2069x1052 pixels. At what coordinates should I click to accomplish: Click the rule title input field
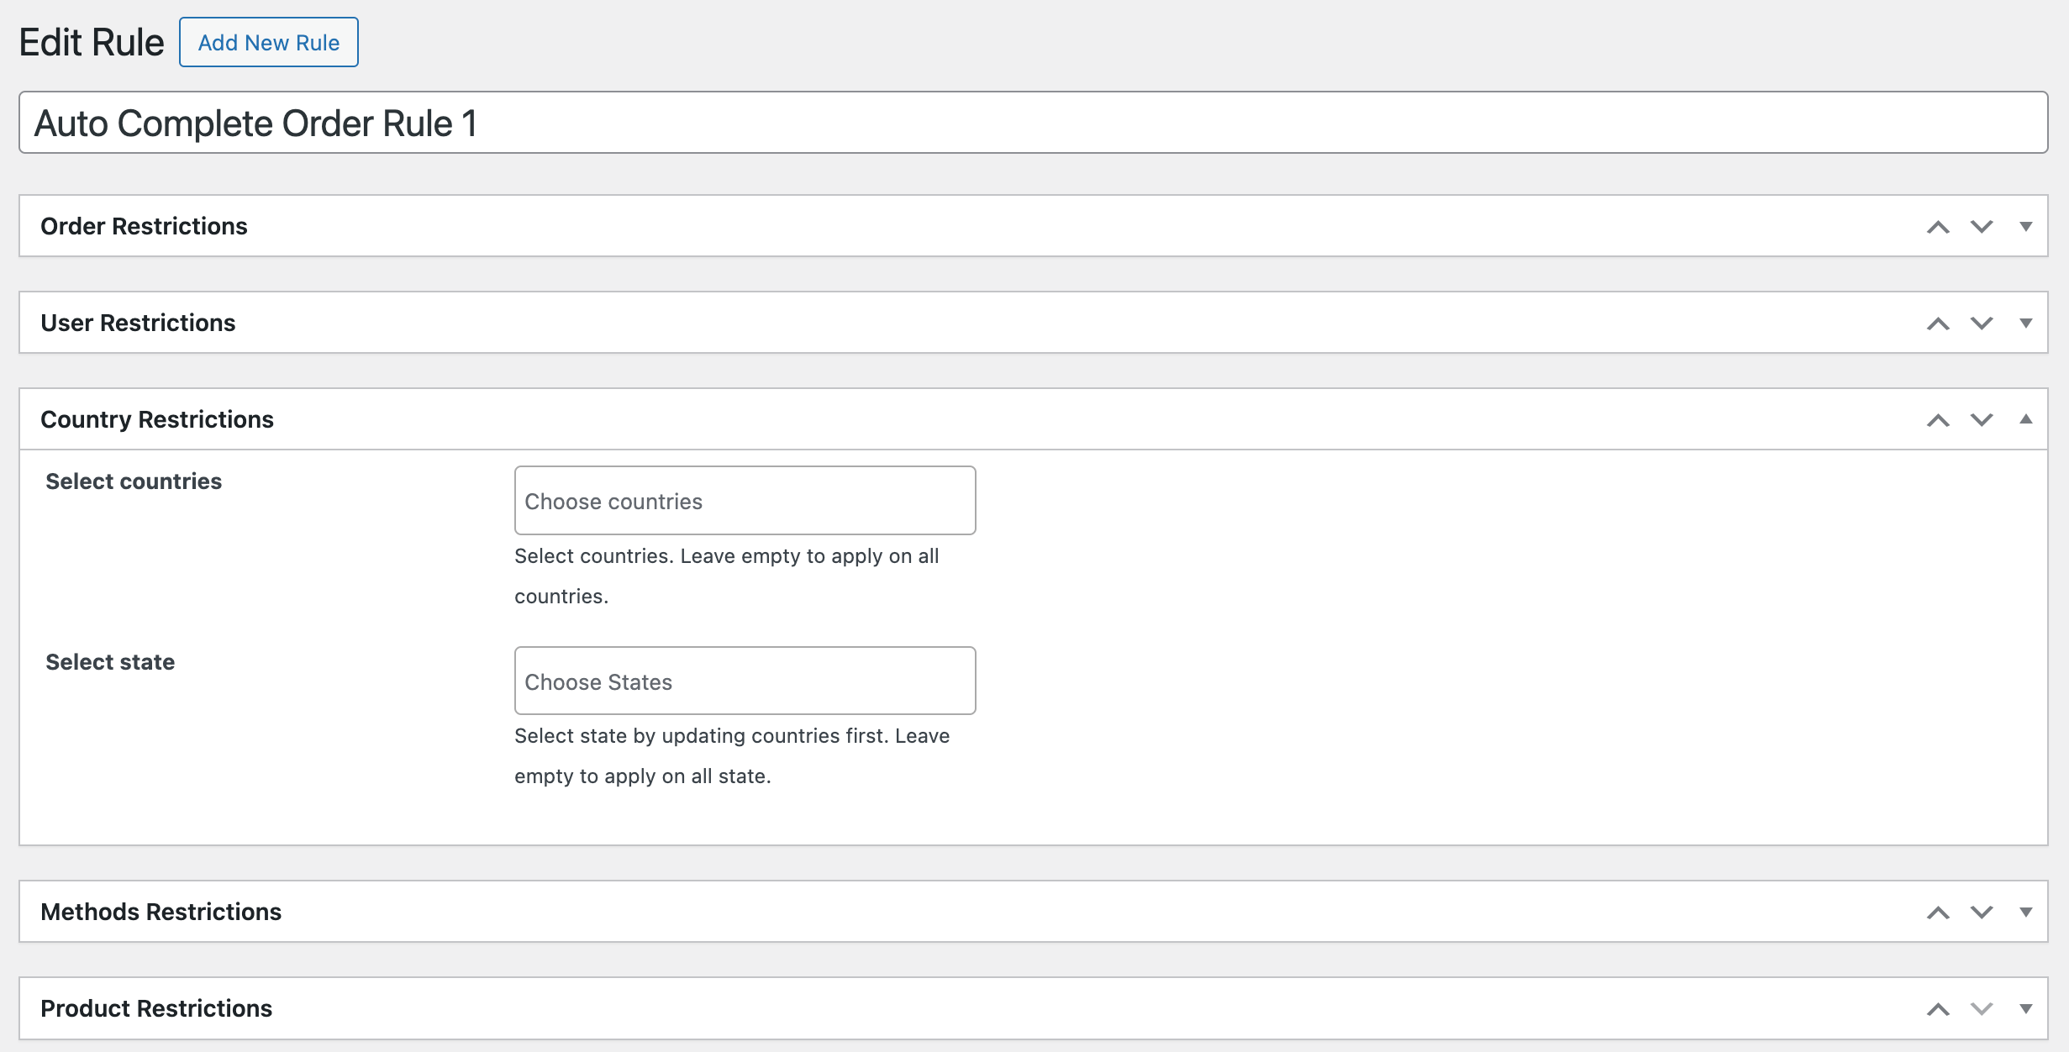(x=1032, y=123)
